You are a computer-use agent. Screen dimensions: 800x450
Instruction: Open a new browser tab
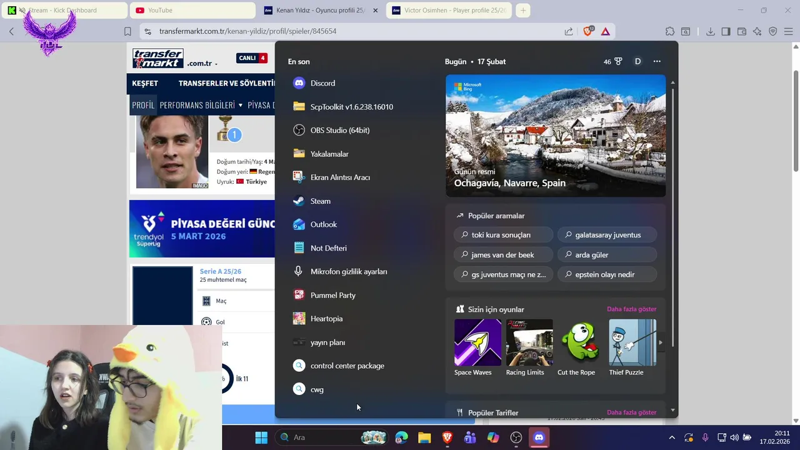pyautogui.click(x=523, y=10)
